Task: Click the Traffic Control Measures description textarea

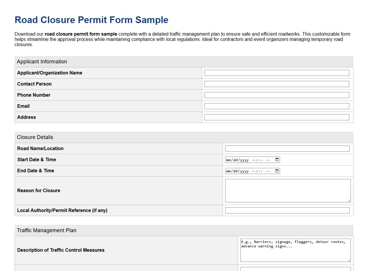Action: [x=295, y=250]
